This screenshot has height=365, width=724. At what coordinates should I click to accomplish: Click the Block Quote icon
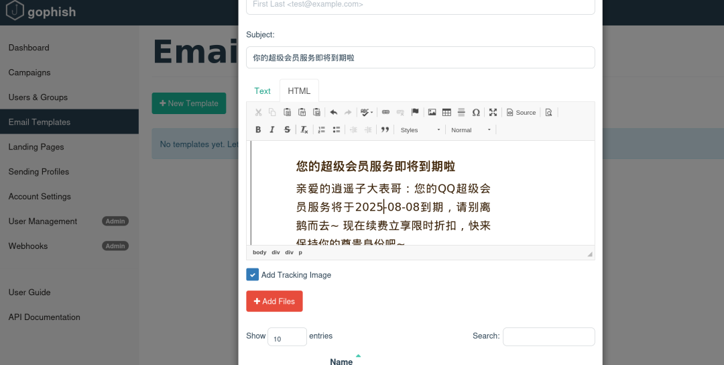click(x=385, y=129)
